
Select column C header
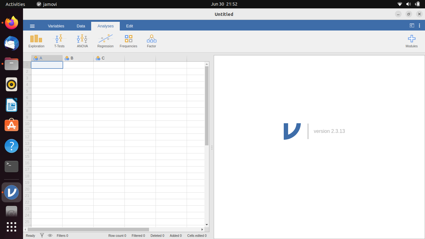click(109, 58)
